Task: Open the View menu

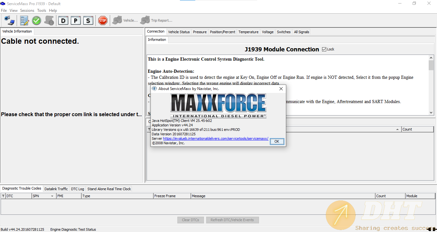Action: pos(13,11)
